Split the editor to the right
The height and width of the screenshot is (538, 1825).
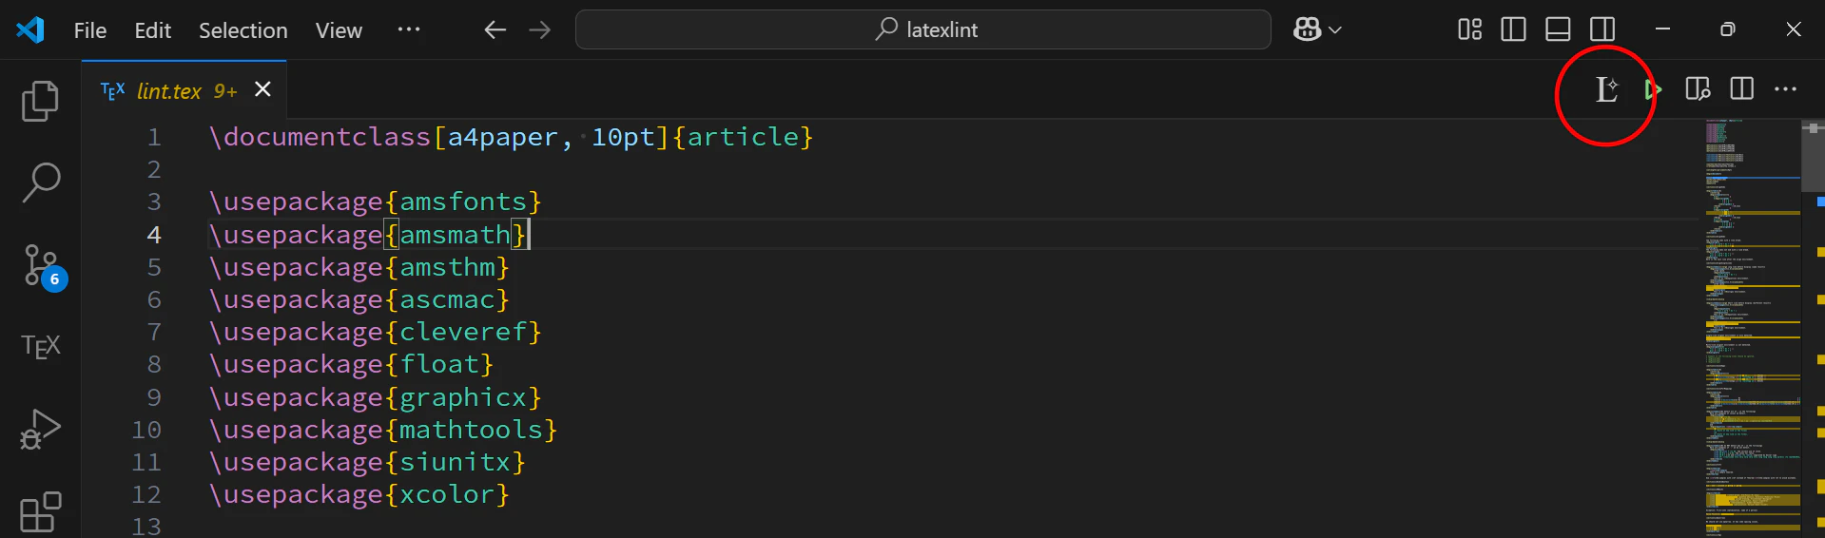[1742, 89]
